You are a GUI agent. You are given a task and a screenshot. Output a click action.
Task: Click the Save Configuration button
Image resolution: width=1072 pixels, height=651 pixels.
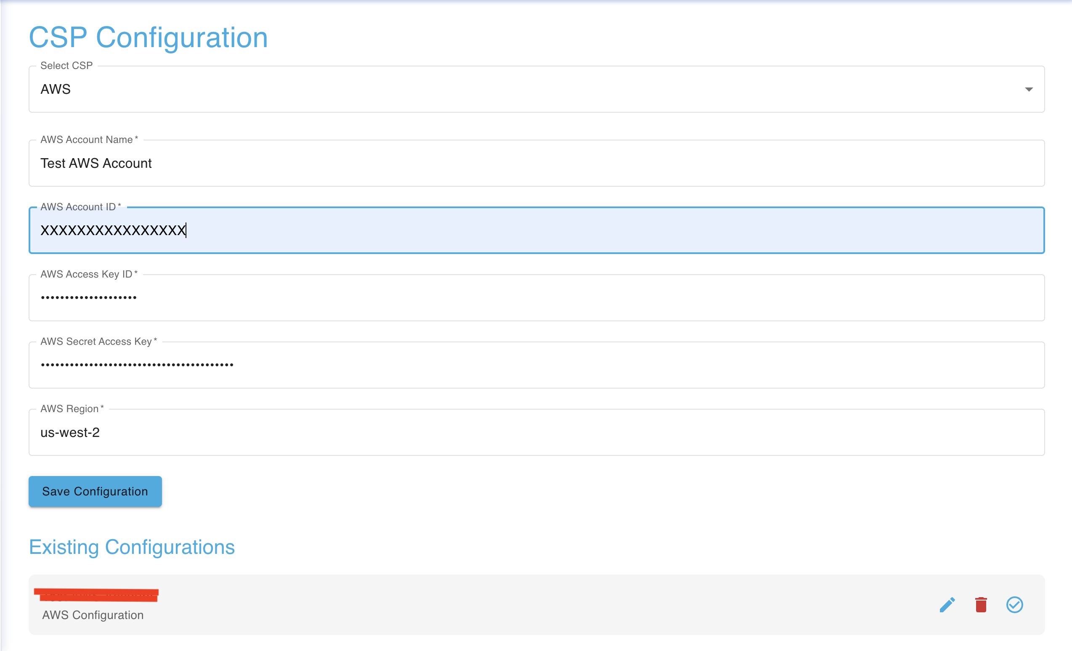(95, 491)
